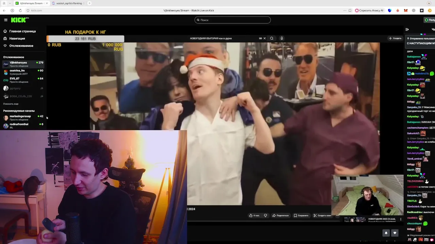Clear the embedded YouTube search with X
Screen dimensions: 435x244
point(264,38)
